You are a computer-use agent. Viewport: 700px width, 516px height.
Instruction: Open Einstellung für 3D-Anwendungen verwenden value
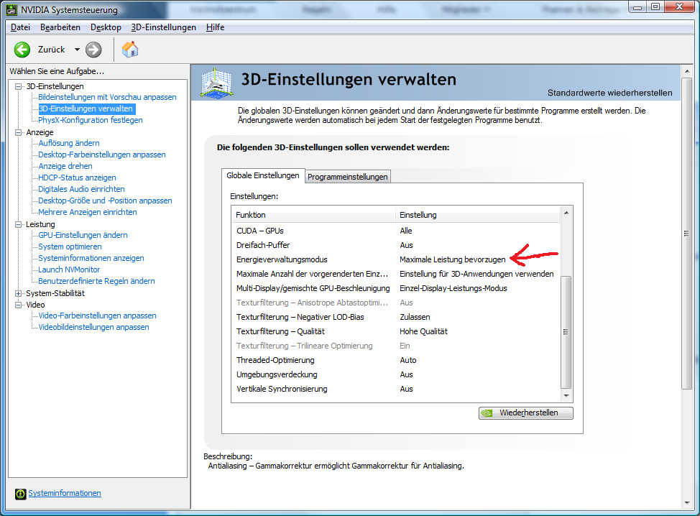(476, 274)
